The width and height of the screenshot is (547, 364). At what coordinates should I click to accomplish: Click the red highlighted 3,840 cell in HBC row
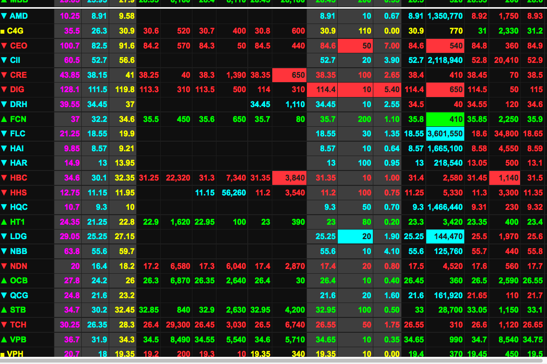point(289,178)
